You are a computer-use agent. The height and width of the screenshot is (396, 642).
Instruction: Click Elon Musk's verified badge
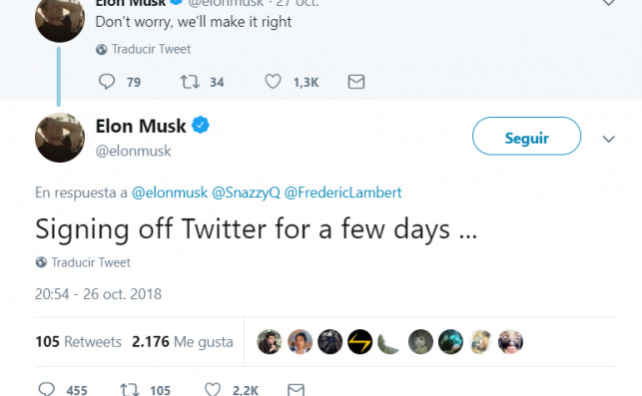click(x=201, y=125)
